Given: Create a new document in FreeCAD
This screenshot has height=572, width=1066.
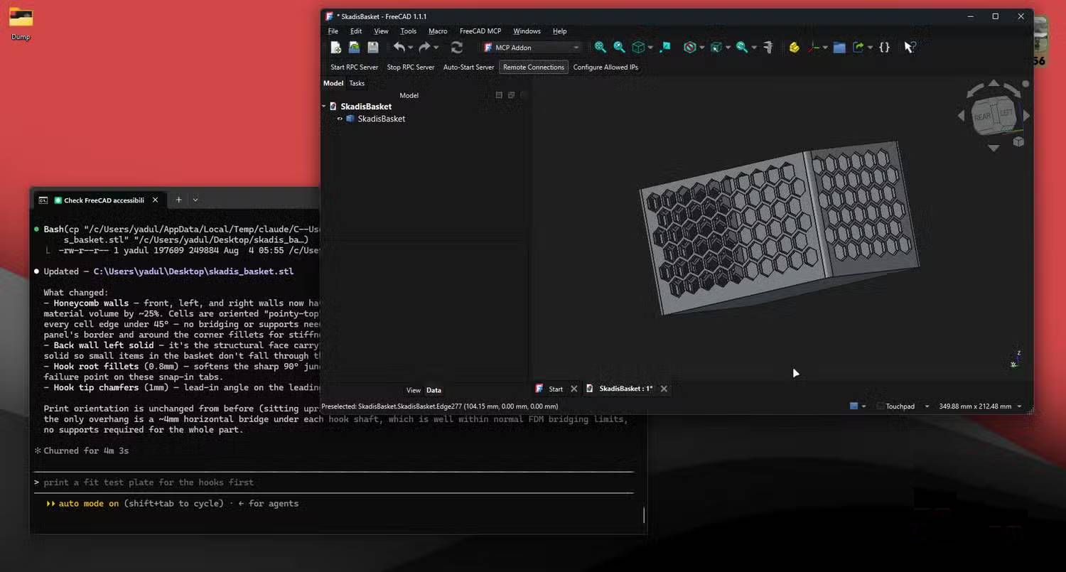Looking at the screenshot, I should pos(336,47).
